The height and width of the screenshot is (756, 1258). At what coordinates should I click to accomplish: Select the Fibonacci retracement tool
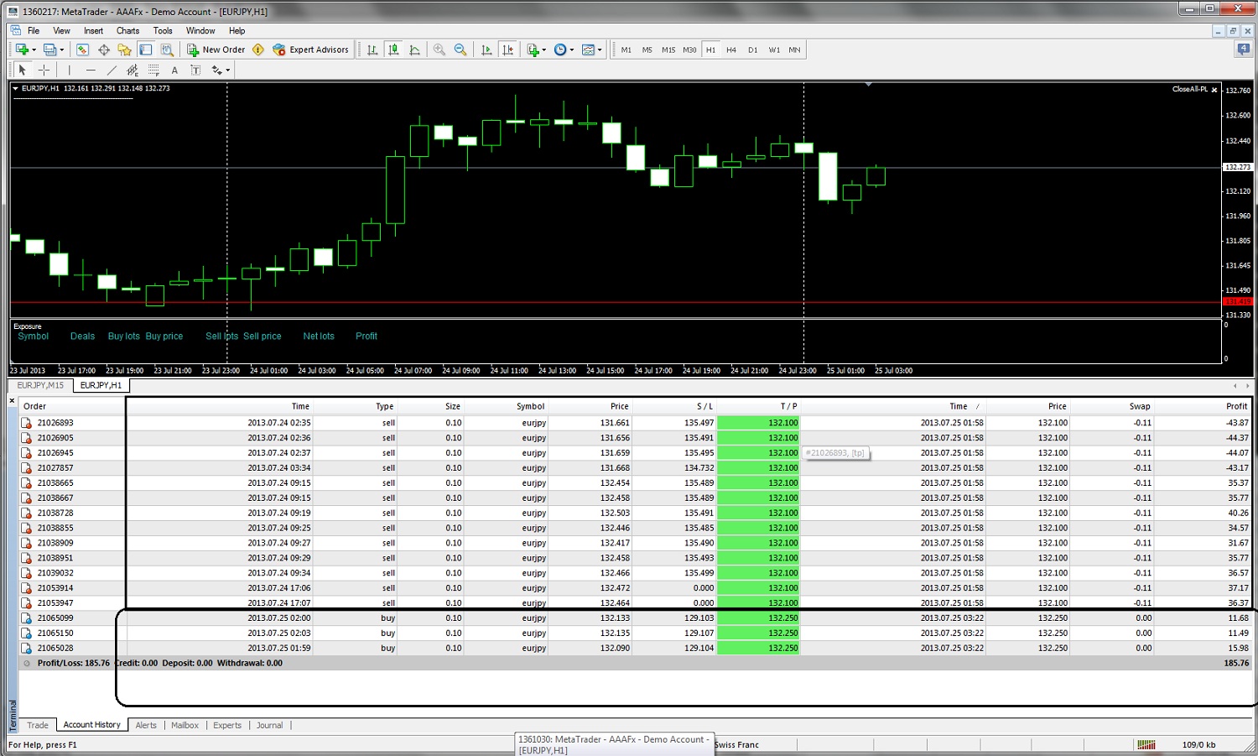pos(153,70)
